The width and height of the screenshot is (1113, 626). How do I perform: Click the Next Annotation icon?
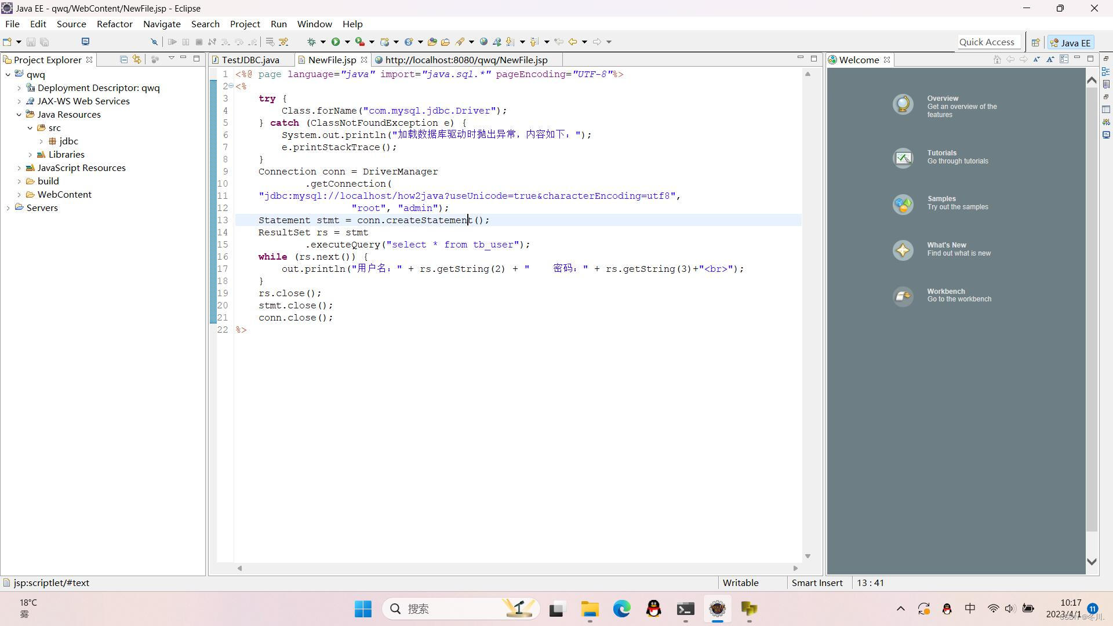pos(510,42)
